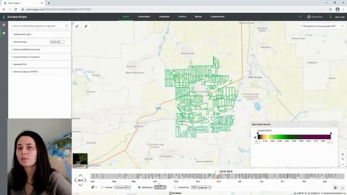Collapse the timeline panel with corner arrow icon
This screenshot has height=195, width=347.
pos(342,187)
